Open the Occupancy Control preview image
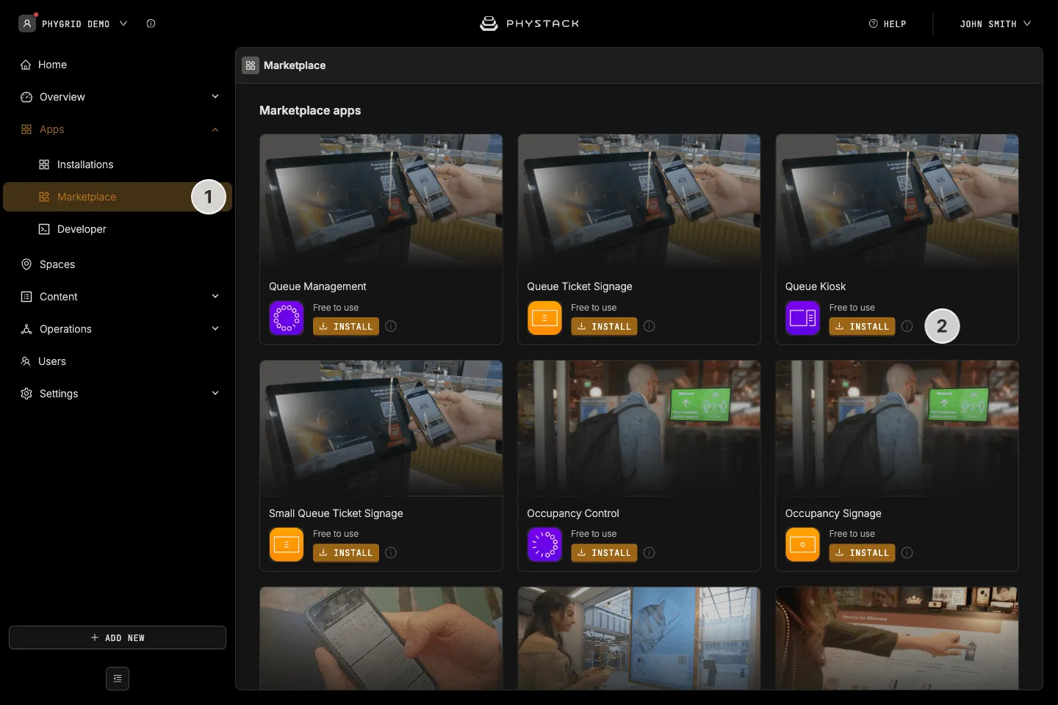The height and width of the screenshot is (705, 1058). click(x=639, y=428)
